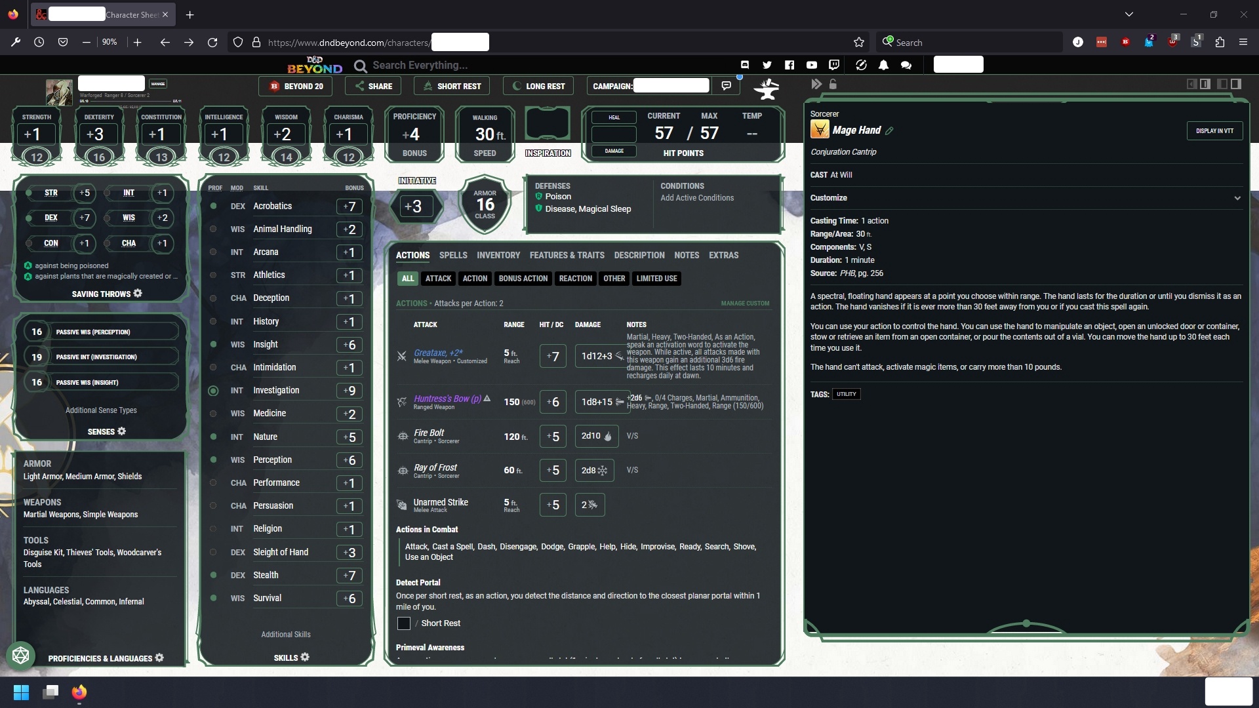Switch to the Inventory tab

click(x=498, y=255)
